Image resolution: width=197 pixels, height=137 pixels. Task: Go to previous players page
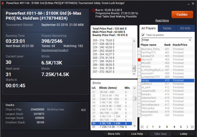147,127
